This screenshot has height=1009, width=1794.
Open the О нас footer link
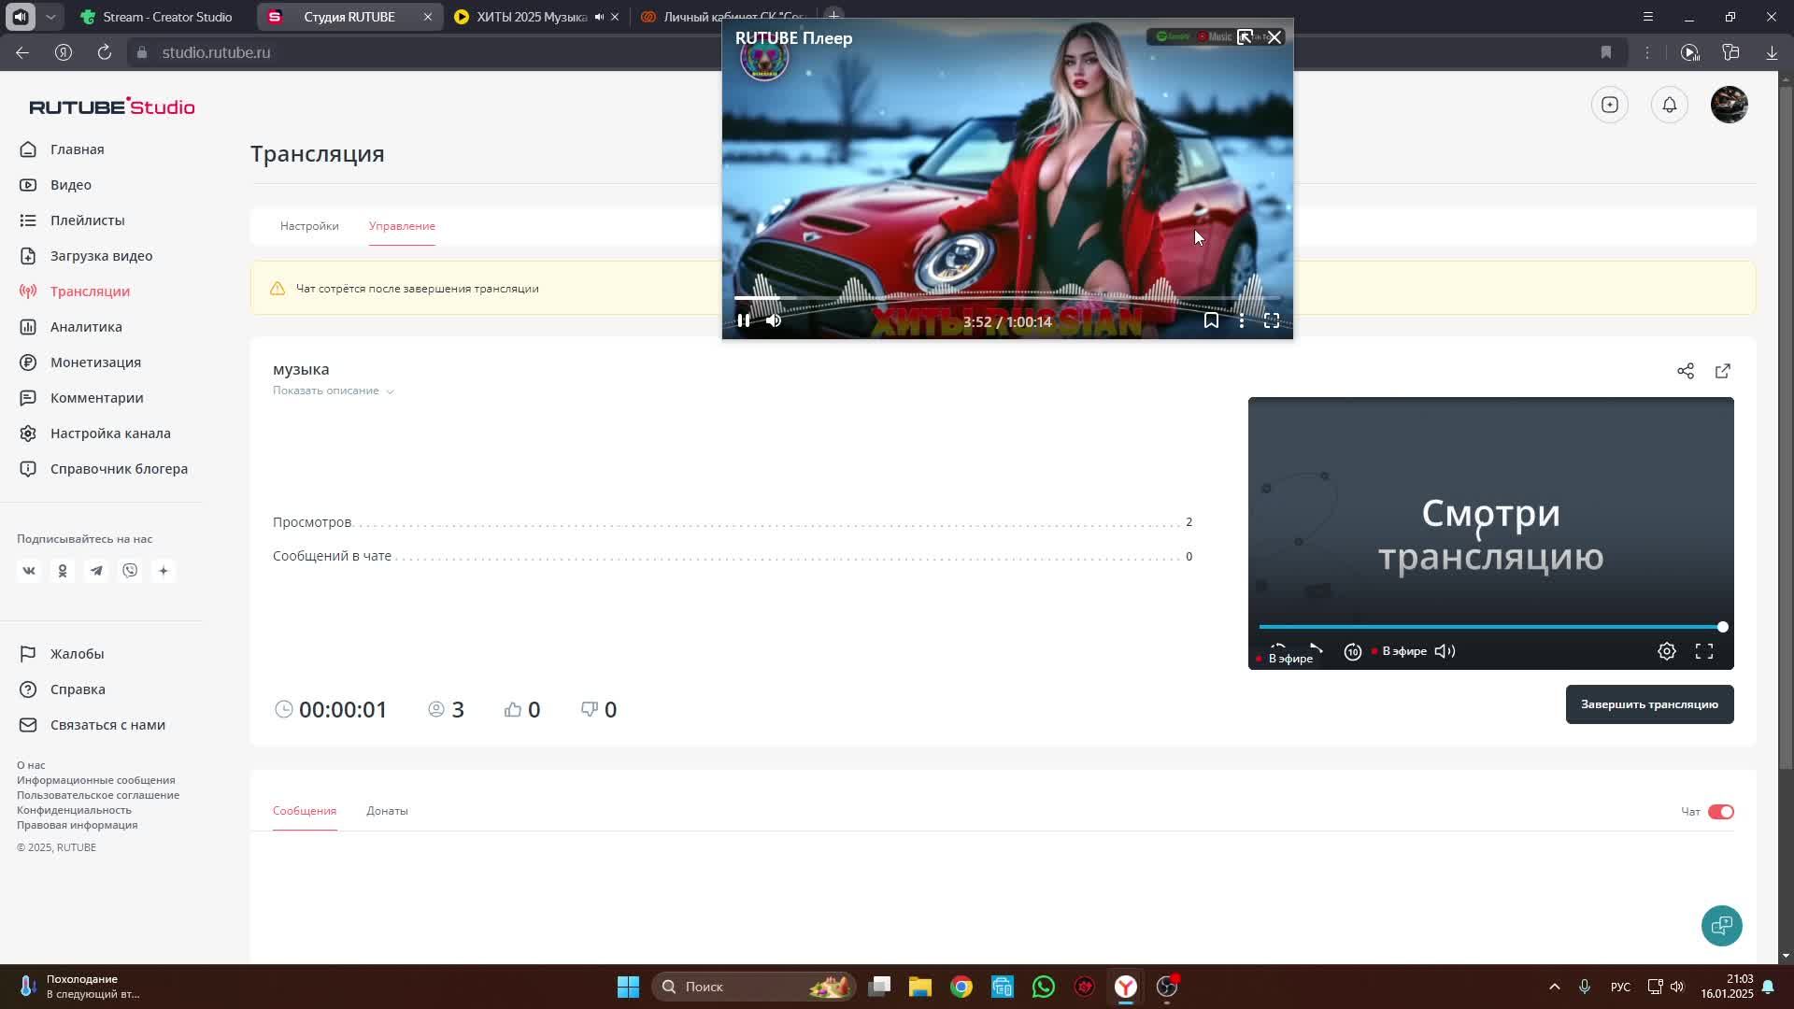pyautogui.click(x=31, y=765)
